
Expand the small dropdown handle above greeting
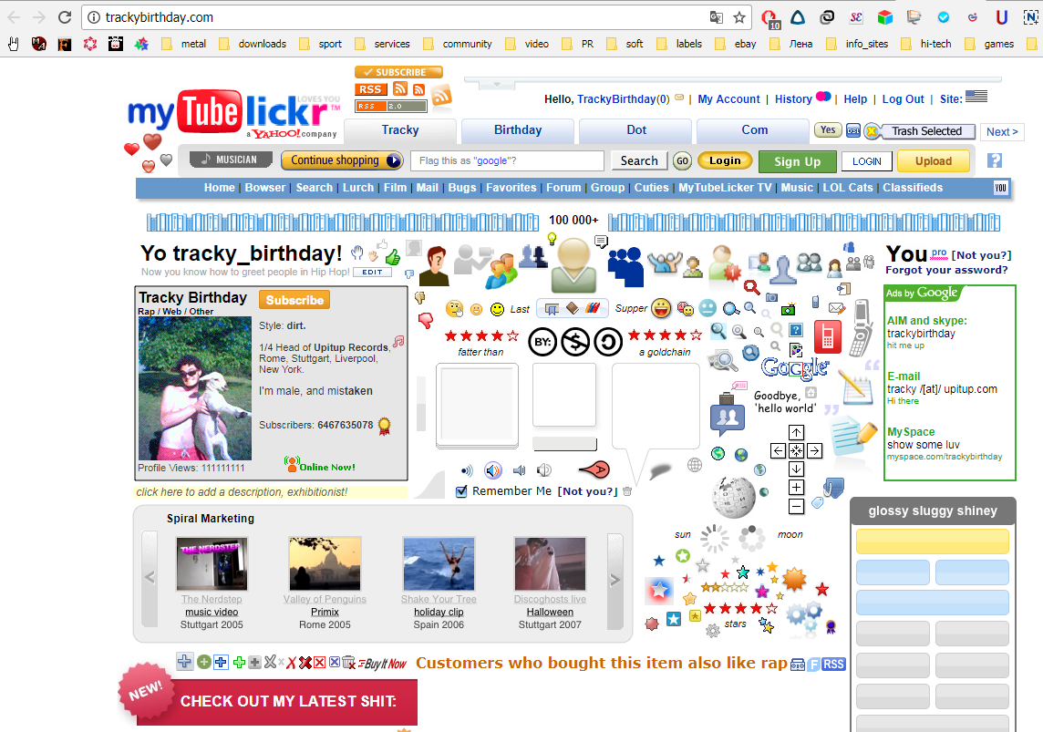[496, 85]
